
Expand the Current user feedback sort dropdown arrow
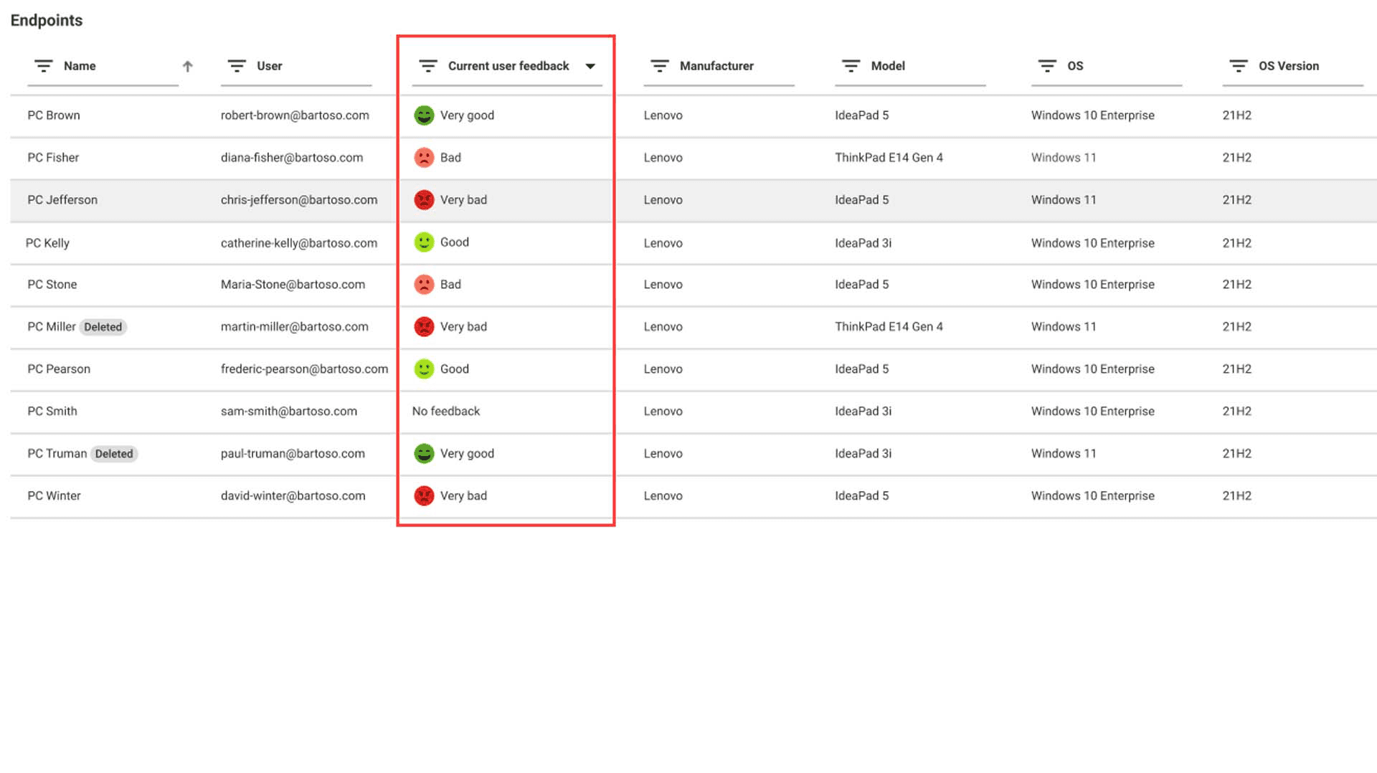[x=590, y=66]
